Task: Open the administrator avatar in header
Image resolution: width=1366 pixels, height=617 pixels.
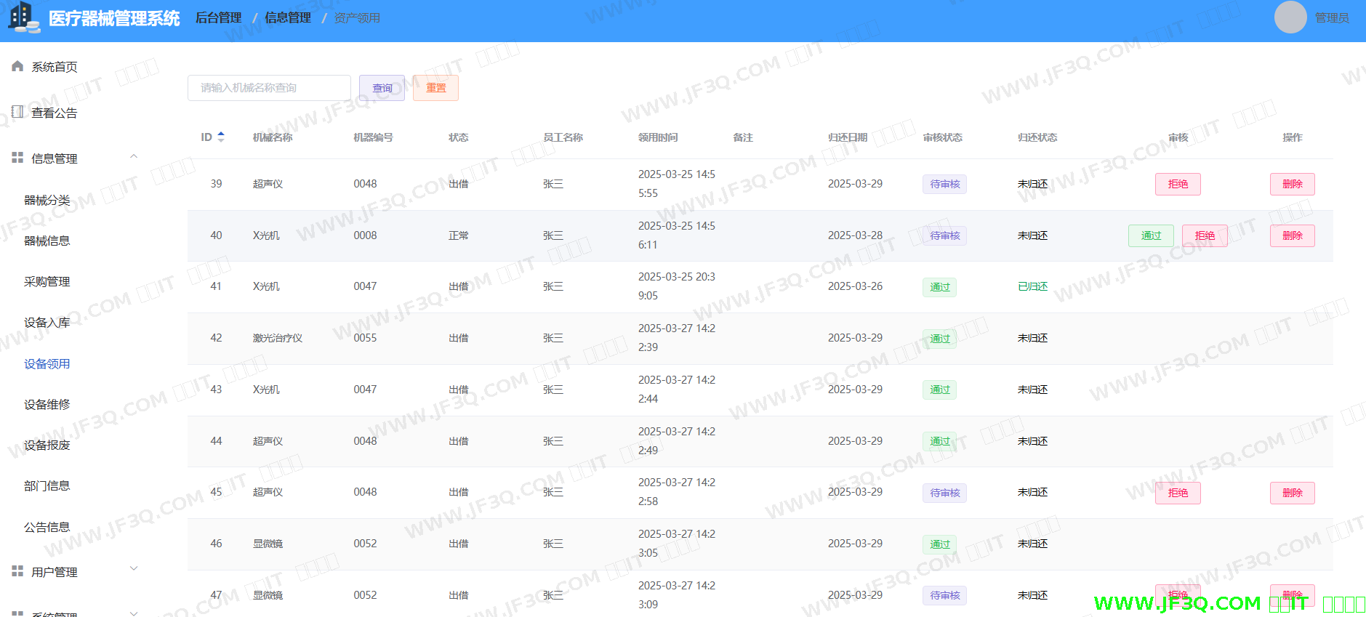Action: pos(1290,17)
